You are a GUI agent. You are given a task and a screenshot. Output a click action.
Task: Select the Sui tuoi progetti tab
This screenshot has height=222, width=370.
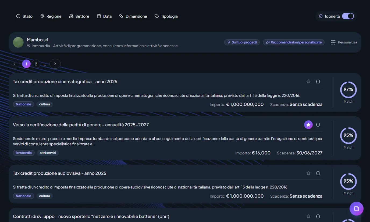(x=242, y=42)
